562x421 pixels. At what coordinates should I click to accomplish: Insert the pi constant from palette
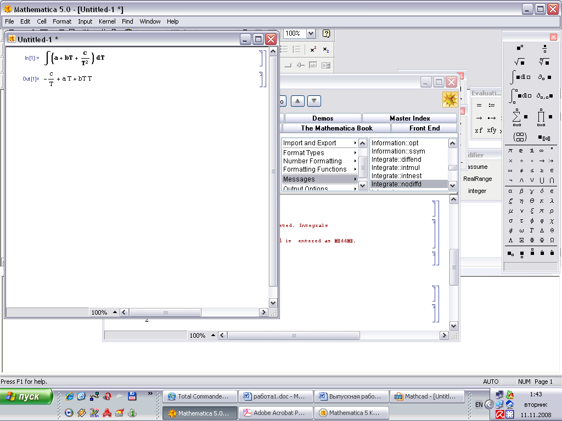[510, 150]
